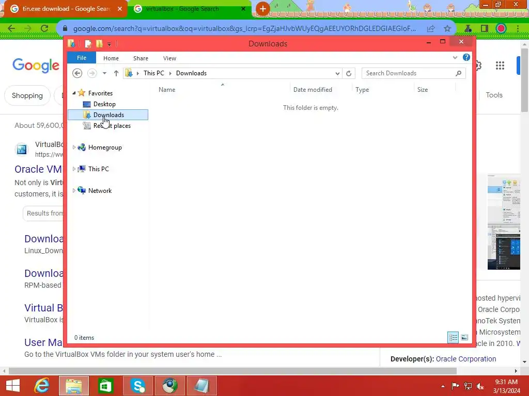Launch Internet Explorer from the taskbar
The image size is (529, 396).
42,386
